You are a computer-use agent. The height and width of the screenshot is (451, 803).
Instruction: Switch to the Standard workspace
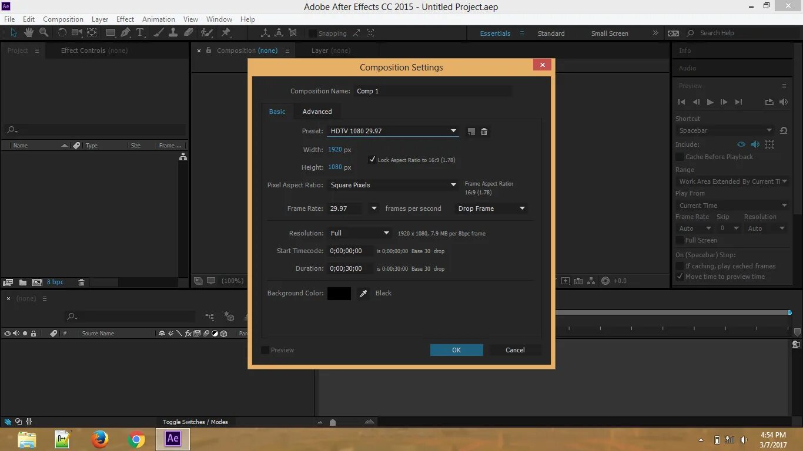click(551, 33)
